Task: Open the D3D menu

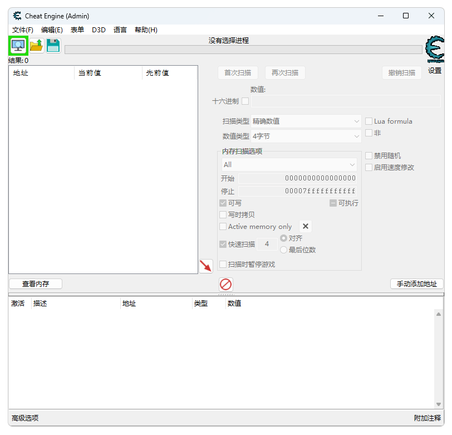Action: (x=99, y=30)
